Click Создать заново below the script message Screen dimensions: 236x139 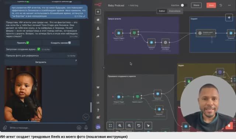coord(60,43)
